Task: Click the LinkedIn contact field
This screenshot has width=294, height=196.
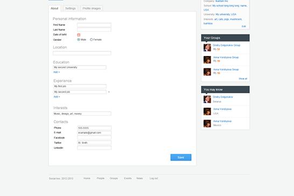Action: (94, 148)
